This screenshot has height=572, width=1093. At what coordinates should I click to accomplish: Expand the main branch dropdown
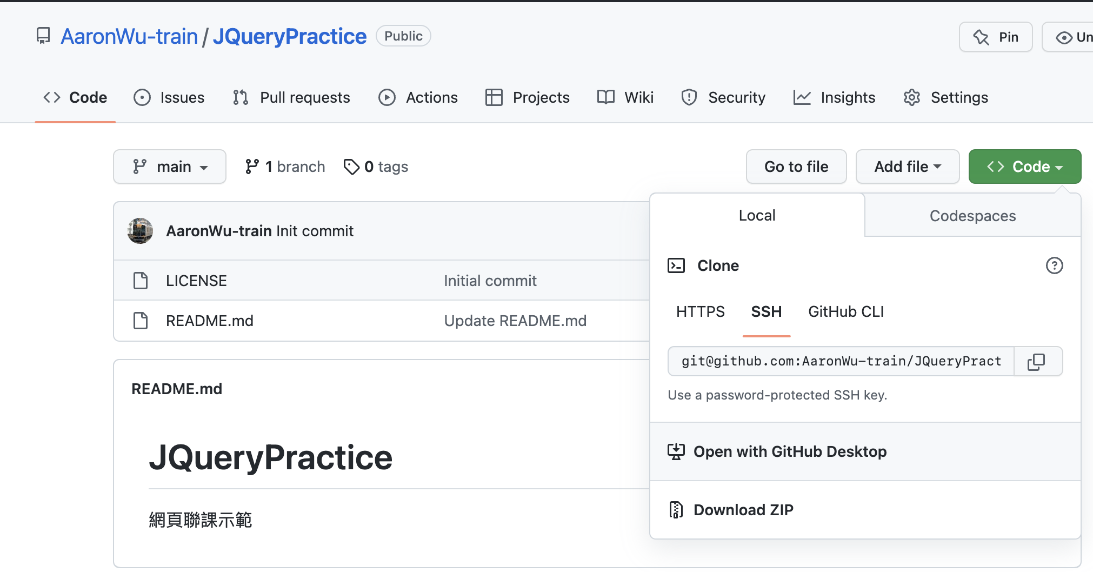(x=170, y=167)
